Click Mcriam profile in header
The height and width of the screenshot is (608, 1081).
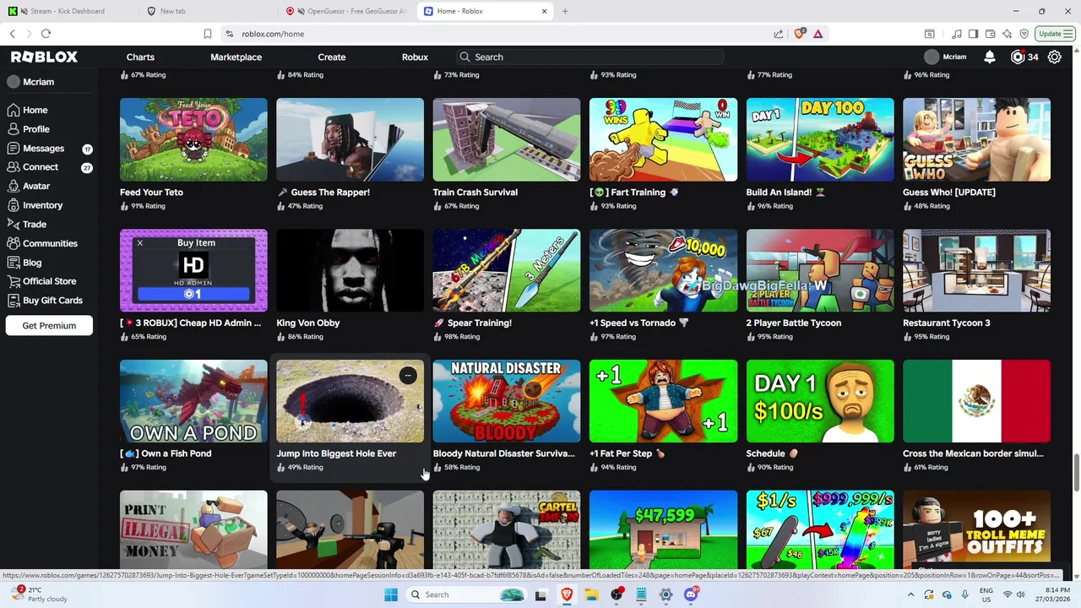pyautogui.click(x=946, y=57)
